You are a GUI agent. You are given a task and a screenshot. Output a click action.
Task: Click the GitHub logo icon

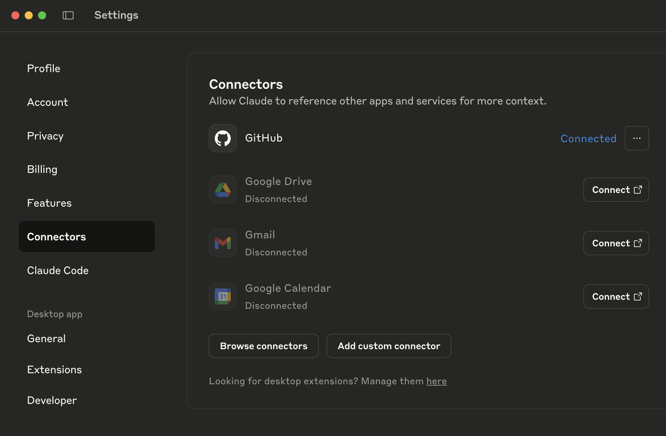point(223,138)
